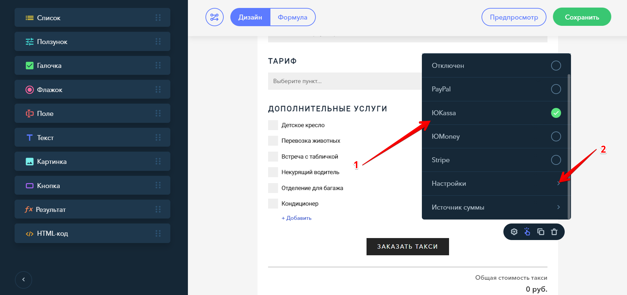Click the + Добавить link

297,218
